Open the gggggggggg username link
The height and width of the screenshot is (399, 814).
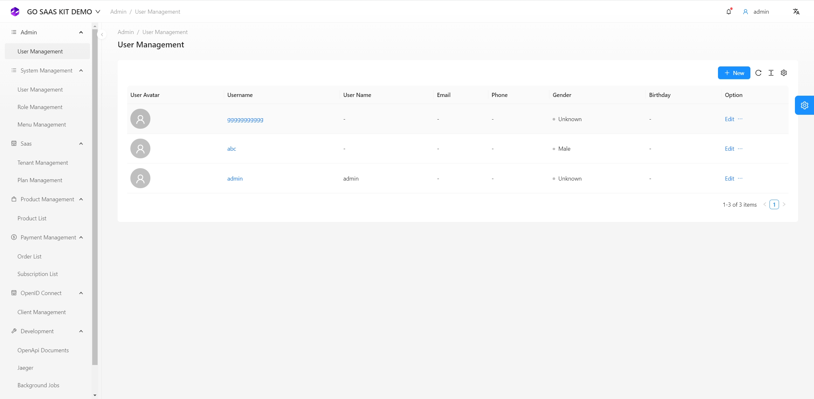point(245,120)
